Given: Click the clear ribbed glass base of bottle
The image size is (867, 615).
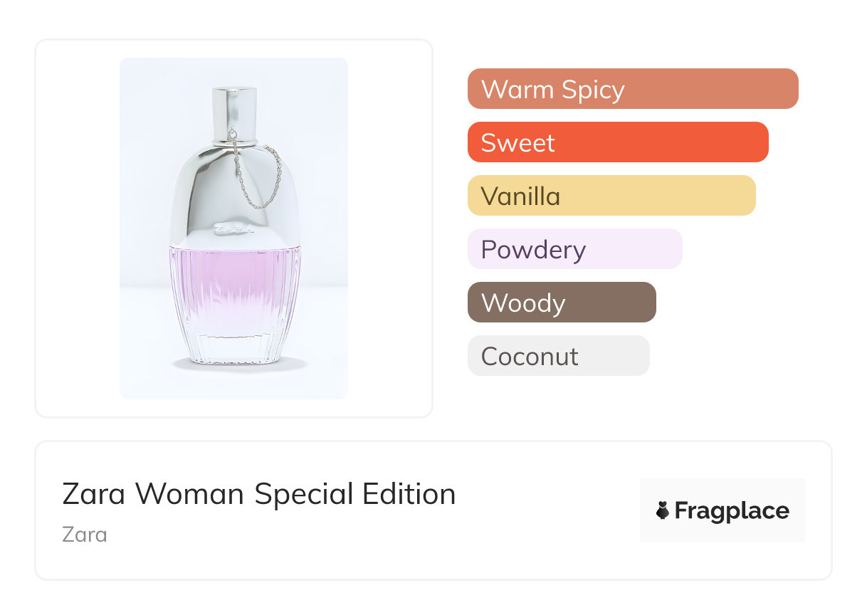Looking at the screenshot, I should click(x=235, y=345).
